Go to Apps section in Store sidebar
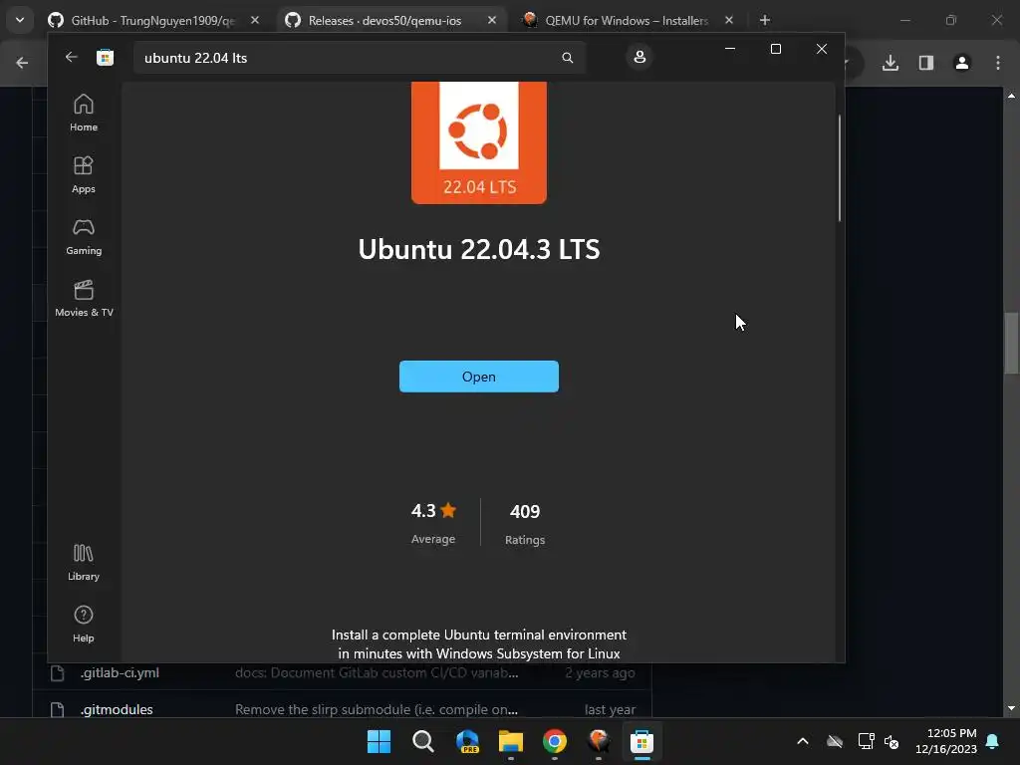The image size is (1020, 765). (x=84, y=175)
